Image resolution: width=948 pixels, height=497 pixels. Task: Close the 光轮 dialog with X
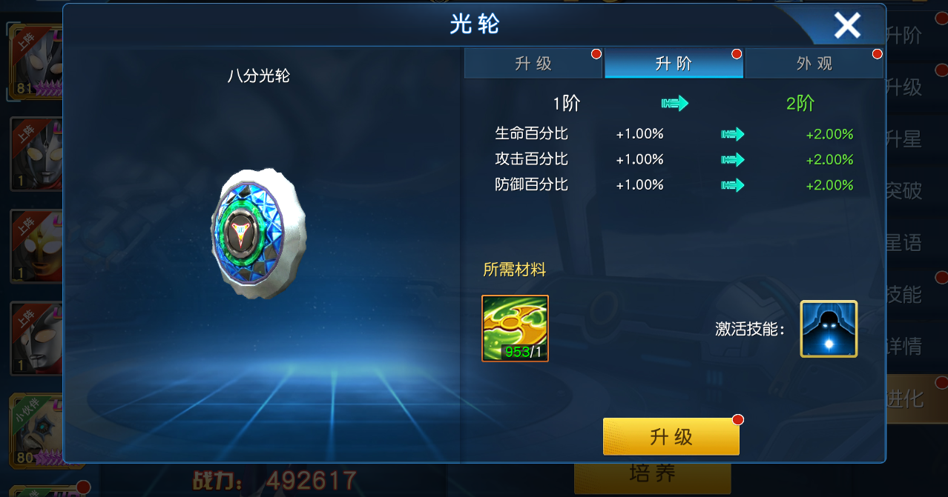click(847, 26)
